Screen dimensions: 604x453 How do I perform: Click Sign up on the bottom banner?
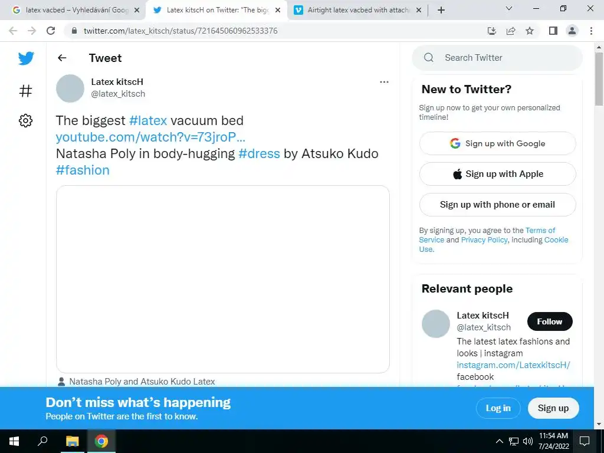[x=553, y=408]
